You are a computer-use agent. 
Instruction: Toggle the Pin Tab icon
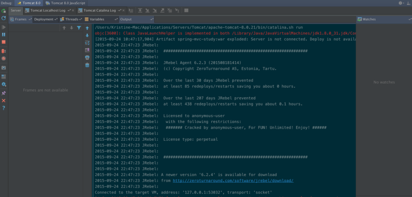pyautogui.click(x=3, y=93)
